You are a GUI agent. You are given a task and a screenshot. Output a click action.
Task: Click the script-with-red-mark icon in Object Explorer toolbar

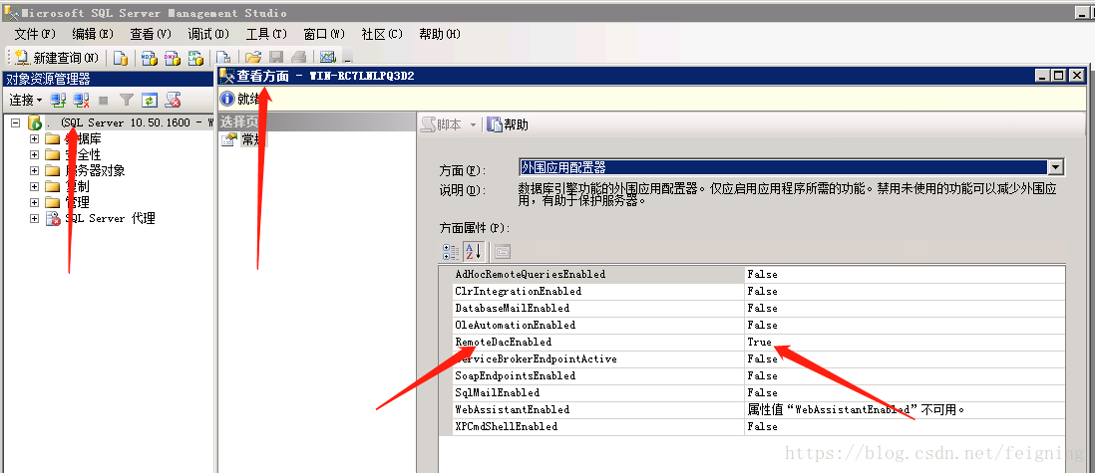173,101
